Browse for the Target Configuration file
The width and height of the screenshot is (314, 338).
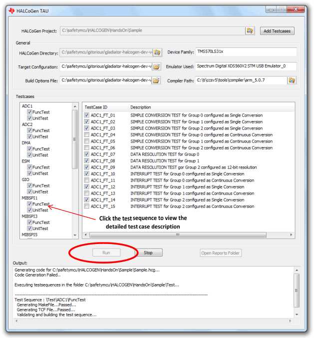point(156,66)
